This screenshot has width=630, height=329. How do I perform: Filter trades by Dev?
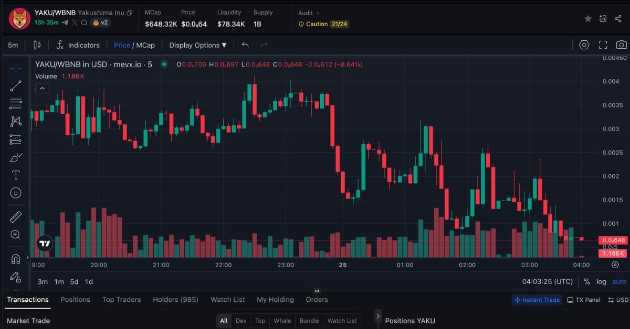[x=241, y=321]
